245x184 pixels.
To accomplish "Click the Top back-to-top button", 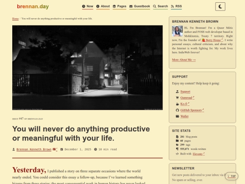I will click(231, 176).
